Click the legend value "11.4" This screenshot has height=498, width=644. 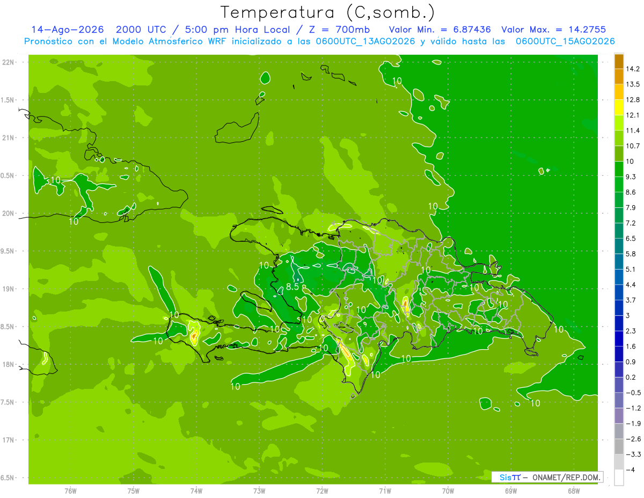pyautogui.click(x=633, y=131)
